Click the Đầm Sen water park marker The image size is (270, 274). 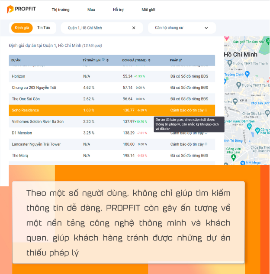[249, 126]
